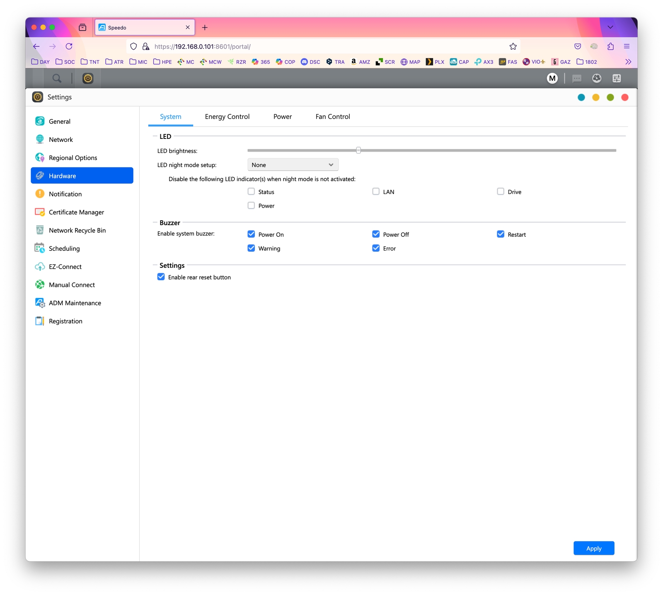
Task: Click the blue Settings window control dot
Action: 581,97
